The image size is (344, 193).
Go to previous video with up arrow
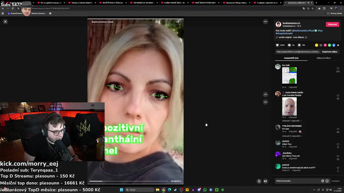[x=265, y=94]
